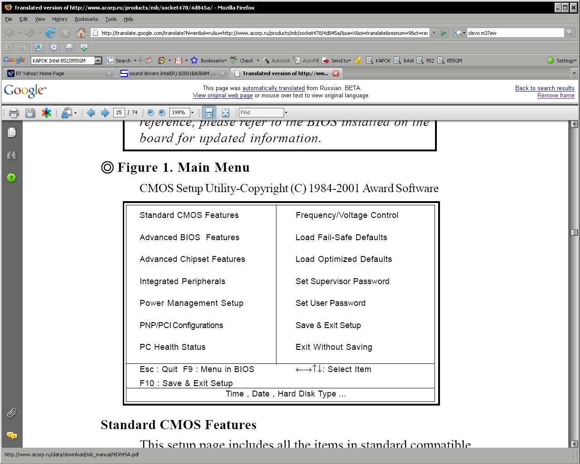Open the Edit menu

24,19
